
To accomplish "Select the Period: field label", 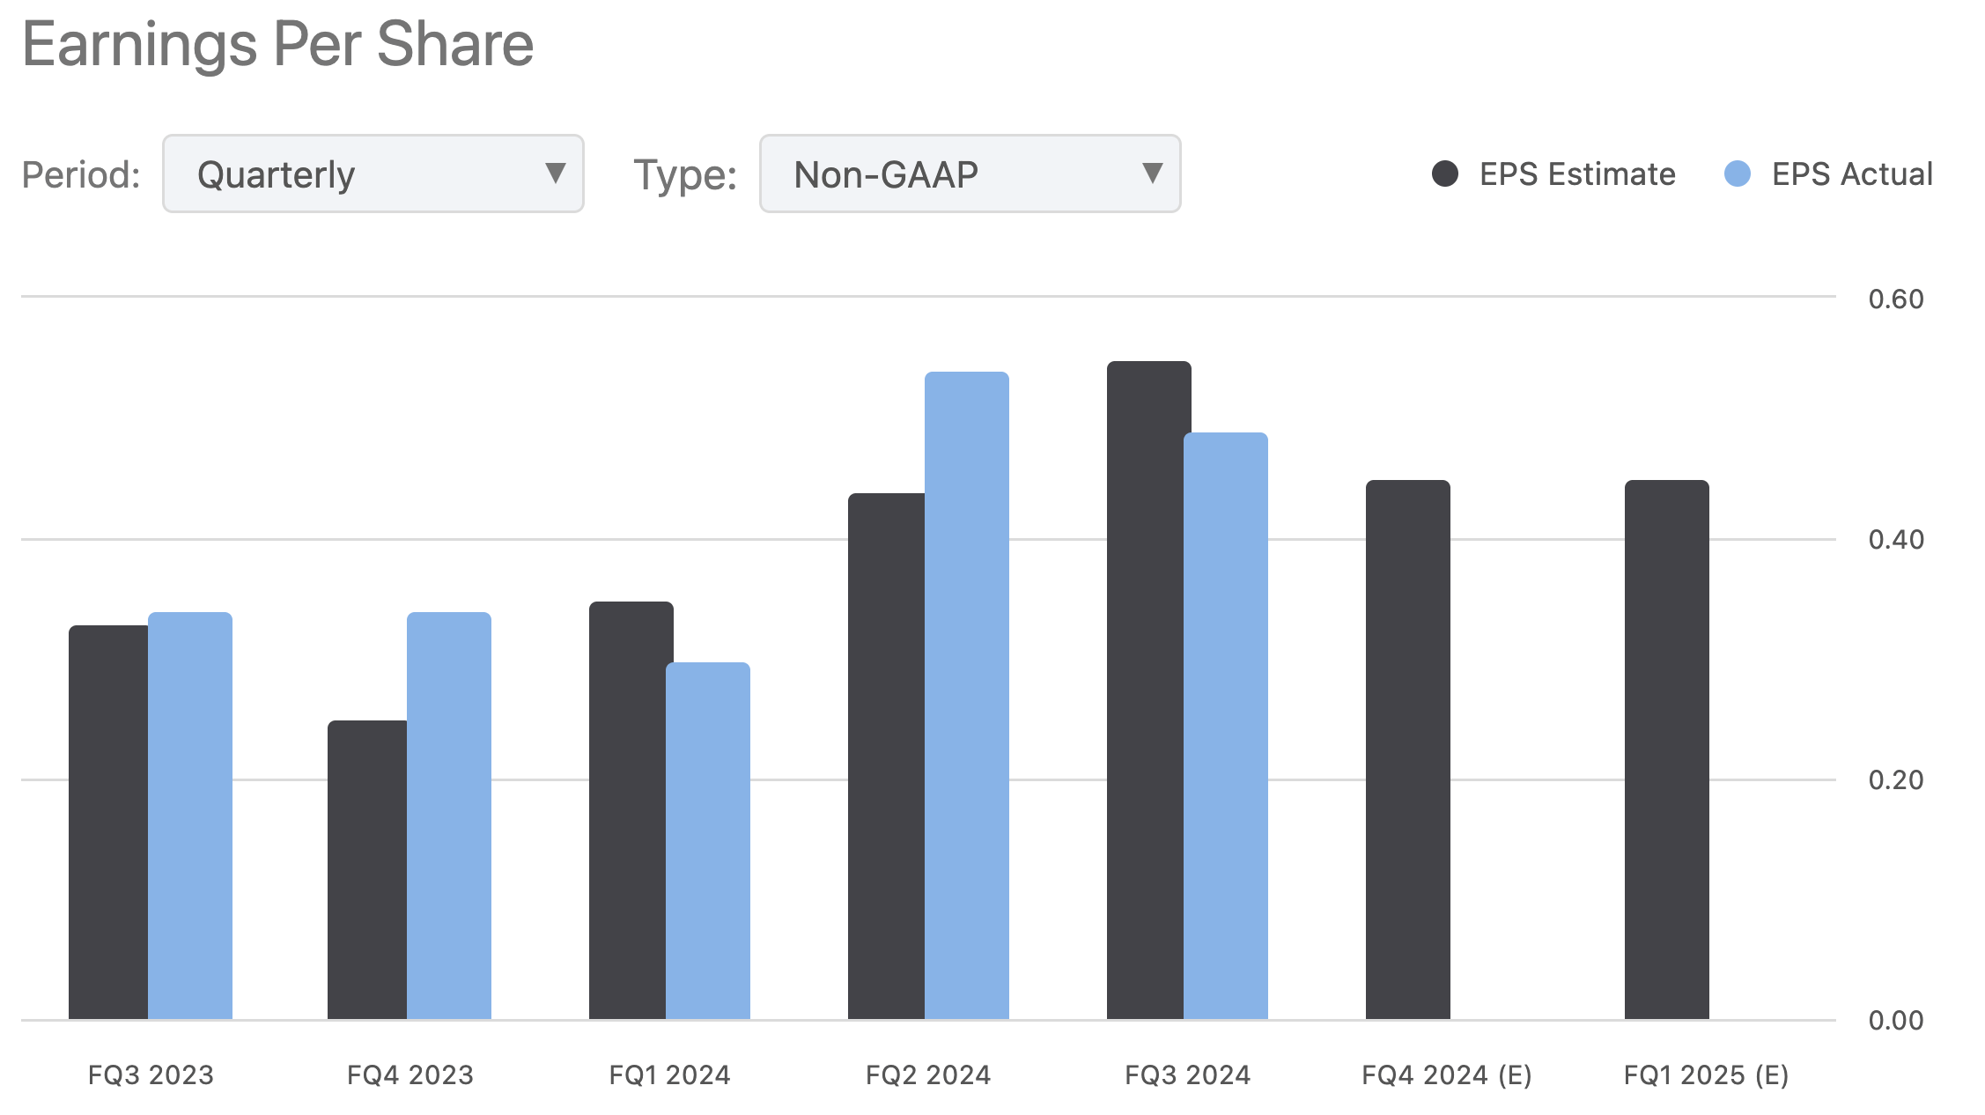I will (79, 174).
